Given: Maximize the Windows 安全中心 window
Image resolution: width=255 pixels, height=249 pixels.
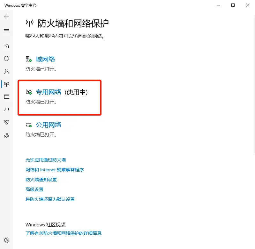Looking at the screenshot, I should pyautogui.click(x=233, y=5).
